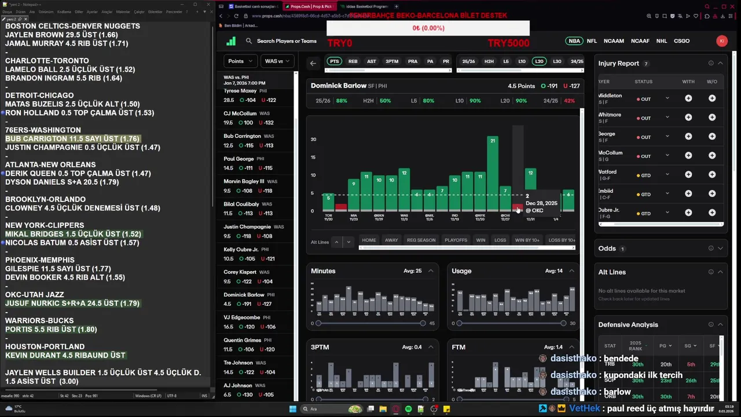Viewport: 741px width, 417px height.
Task: Toggle the WIN BY 10+ filter
Action: click(x=527, y=240)
